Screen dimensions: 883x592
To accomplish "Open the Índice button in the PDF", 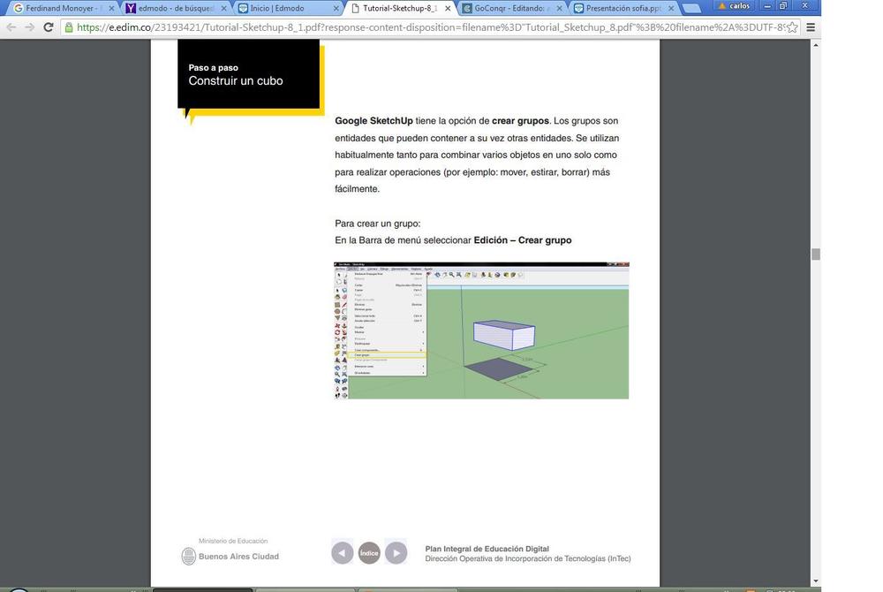I will [369, 553].
